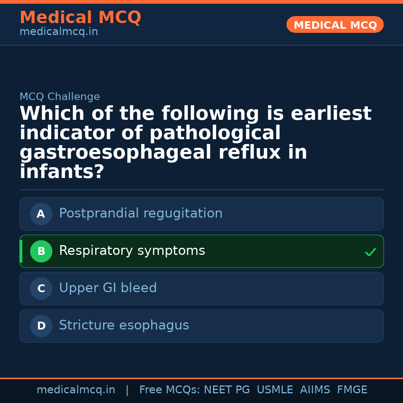Open medicalmcq.in link below the header title

point(59,32)
